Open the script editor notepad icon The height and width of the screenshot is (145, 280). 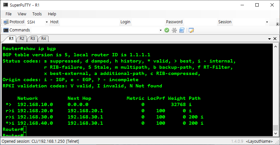pos(191,30)
